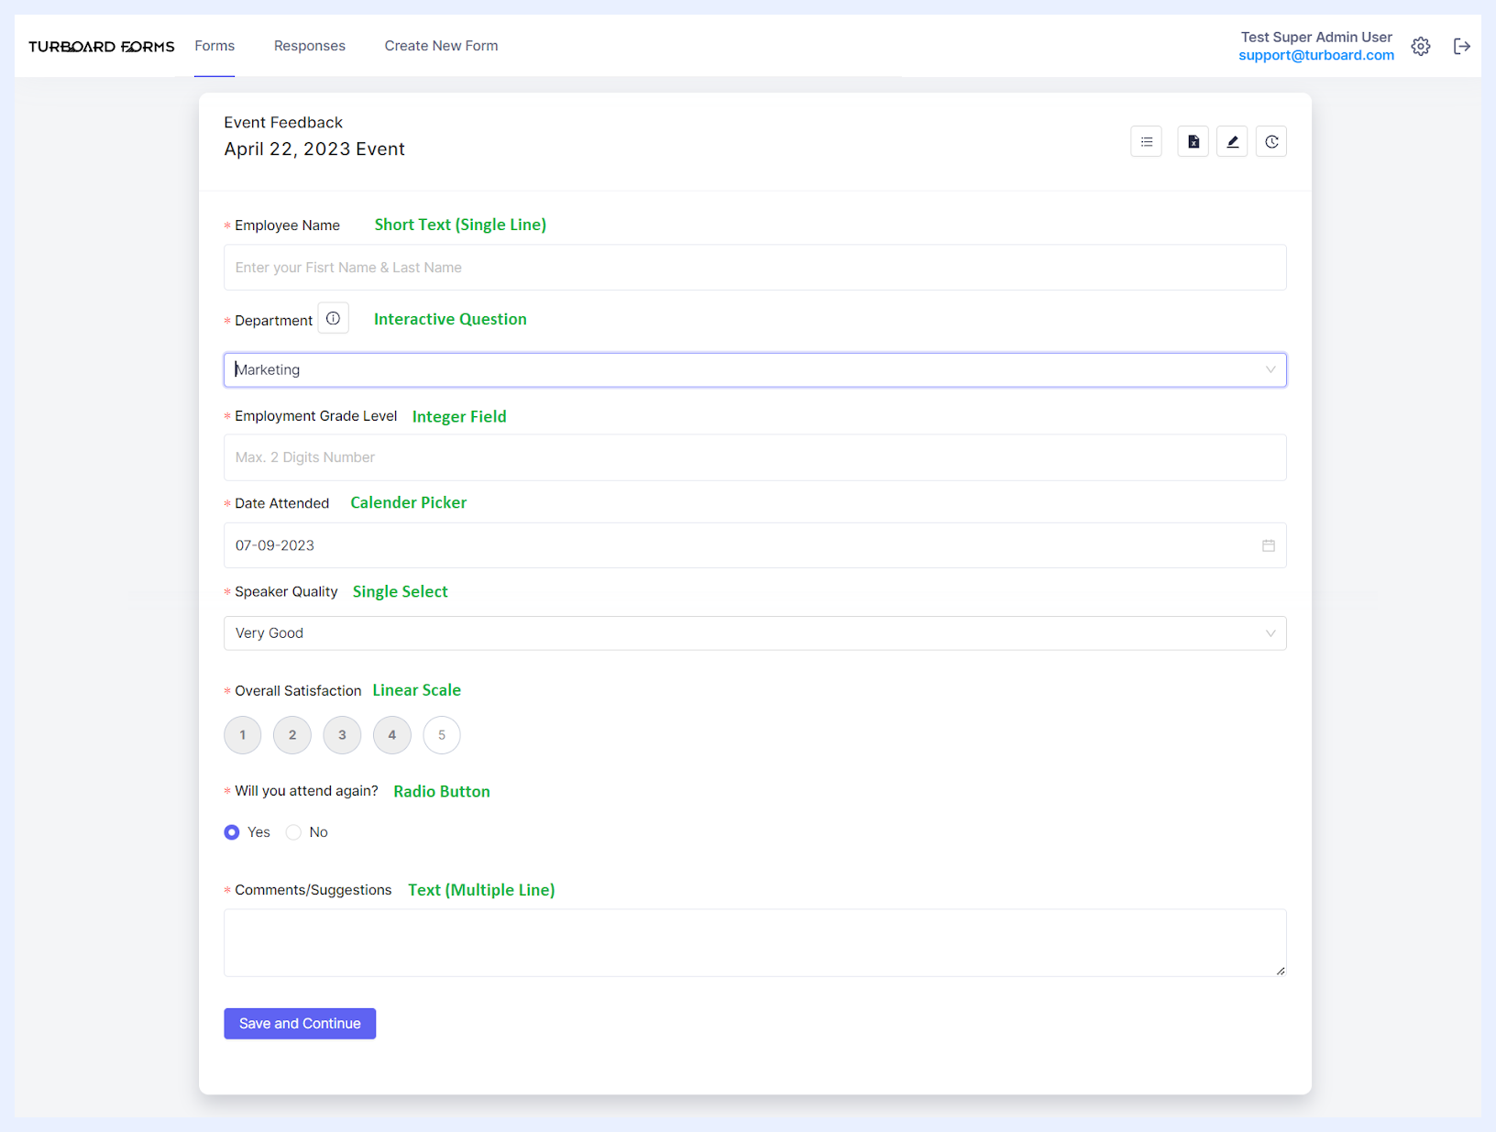Screen dimensions: 1496x1132
Task: Open the Responses tab
Action: (310, 46)
